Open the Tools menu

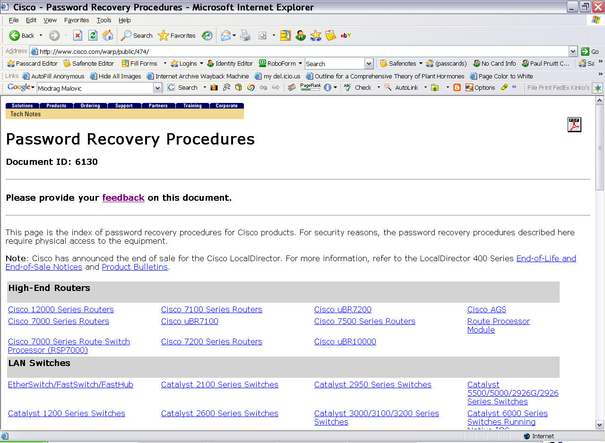point(104,20)
